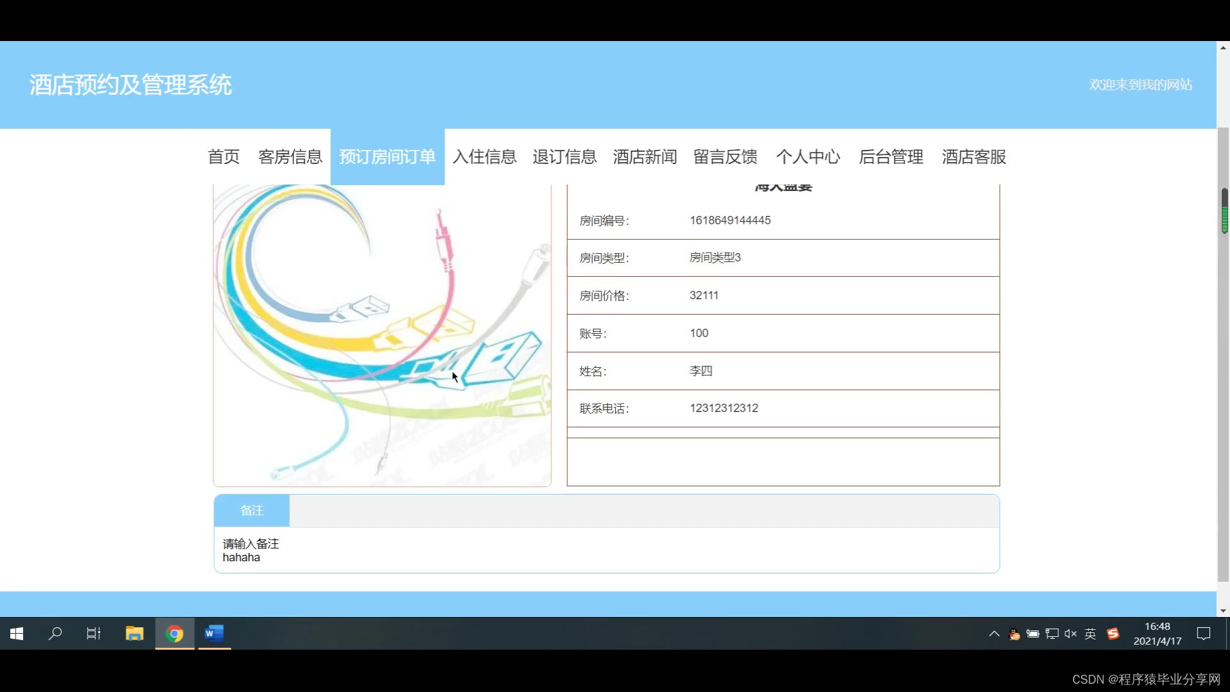Viewport: 1230px width, 692px height.
Task: Select 预订房间订单 navigation tab
Action: point(387,157)
